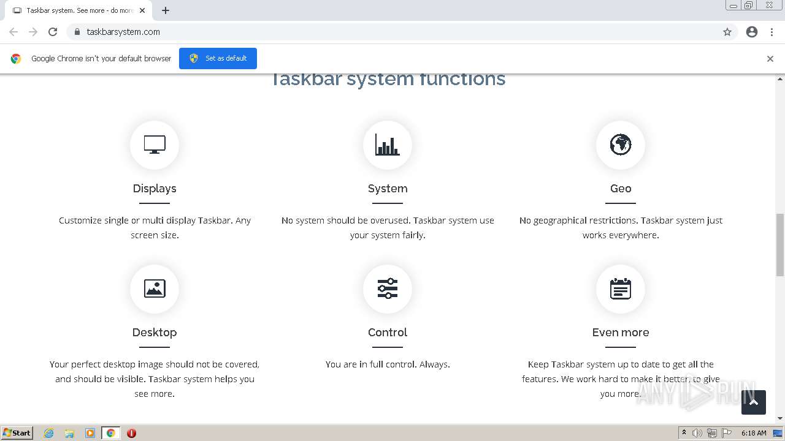The image size is (785, 441).
Task: Click the 'No geographical restrictions' description
Action: 621,228
